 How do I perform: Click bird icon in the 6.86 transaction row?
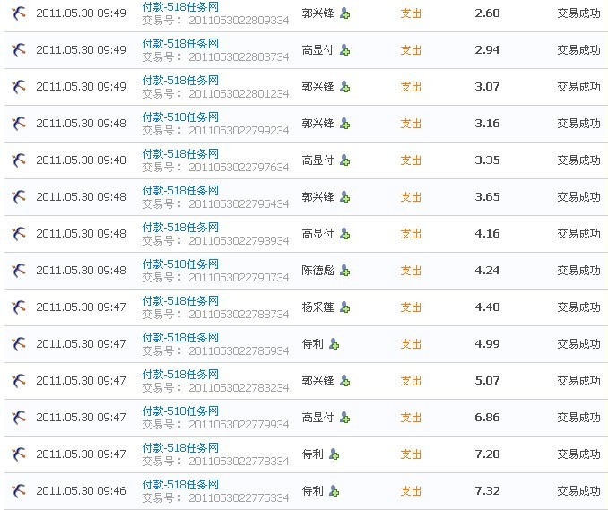click(18, 418)
